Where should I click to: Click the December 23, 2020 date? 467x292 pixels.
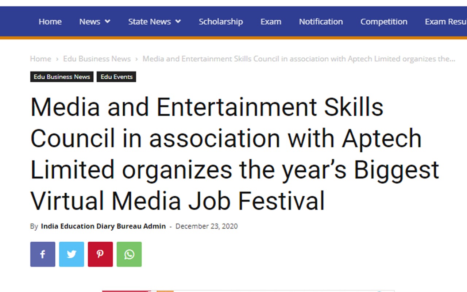click(207, 226)
